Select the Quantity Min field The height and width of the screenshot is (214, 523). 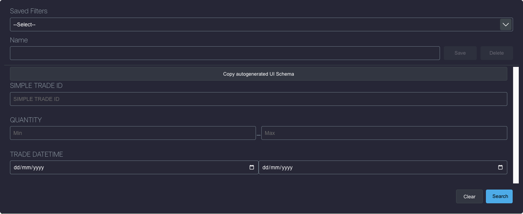(x=132, y=133)
